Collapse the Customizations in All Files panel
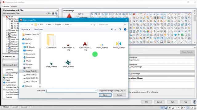The height and width of the screenshot is (110, 197). 57,10
